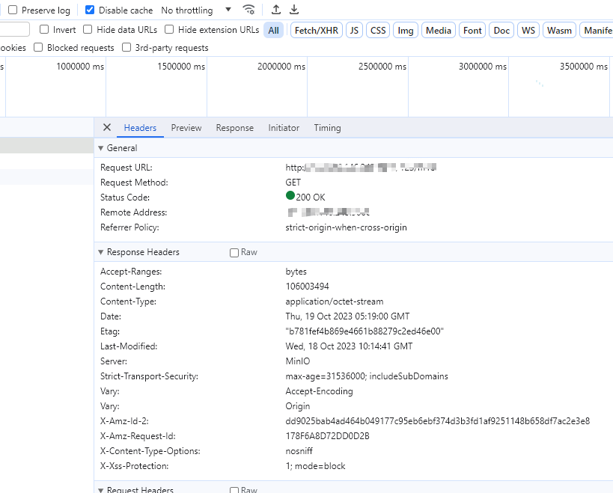Click the Vary value Origin
Image resolution: width=613 pixels, height=493 pixels.
pos(297,406)
